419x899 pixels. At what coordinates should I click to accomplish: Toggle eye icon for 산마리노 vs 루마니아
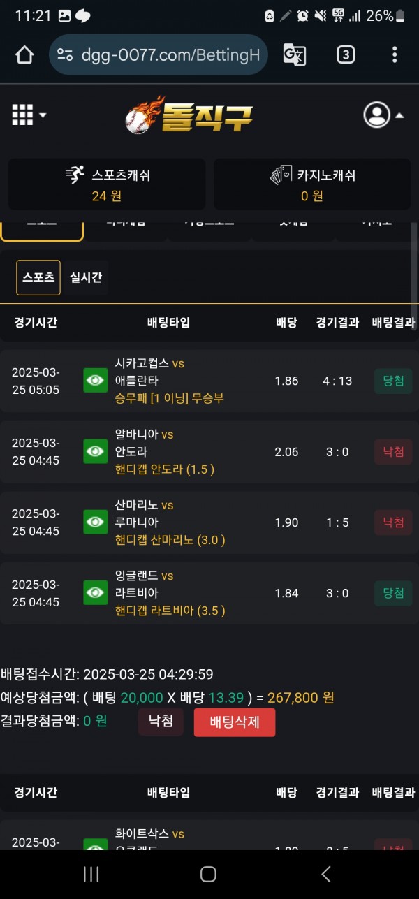(96, 522)
